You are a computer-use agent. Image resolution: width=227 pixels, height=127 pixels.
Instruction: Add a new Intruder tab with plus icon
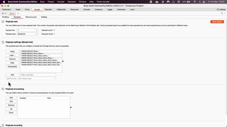[18, 13]
